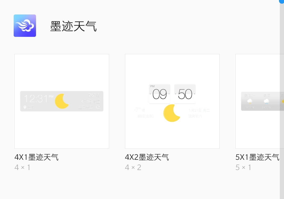This screenshot has width=284, height=199.
Task: Tap the 墨迹天气 app icon
Action: point(25,26)
